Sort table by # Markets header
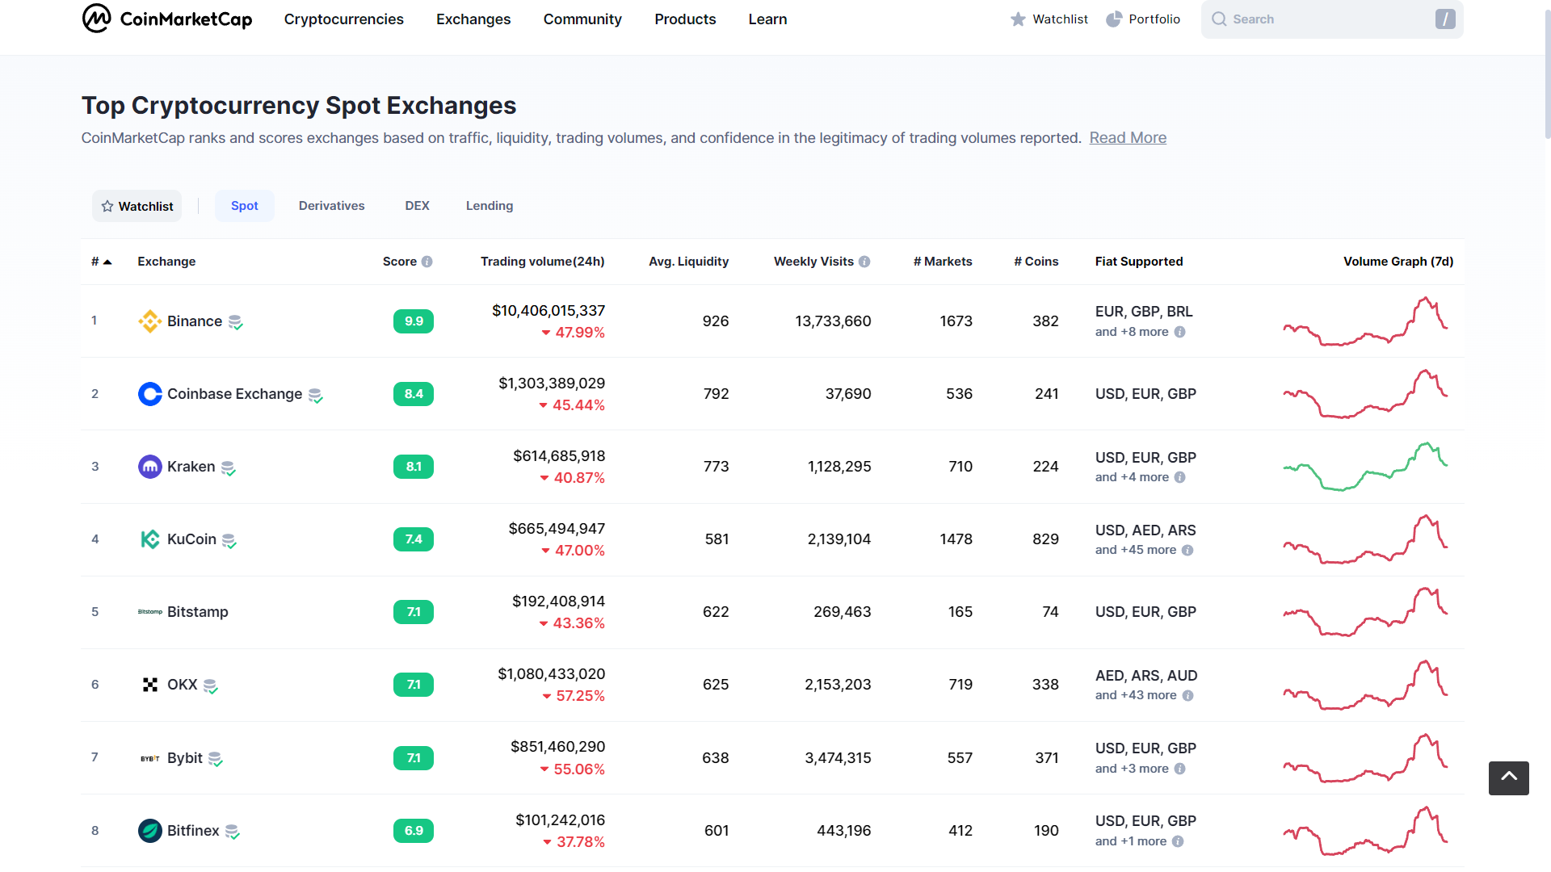The width and height of the screenshot is (1551, 872). (x=943, y=262)
